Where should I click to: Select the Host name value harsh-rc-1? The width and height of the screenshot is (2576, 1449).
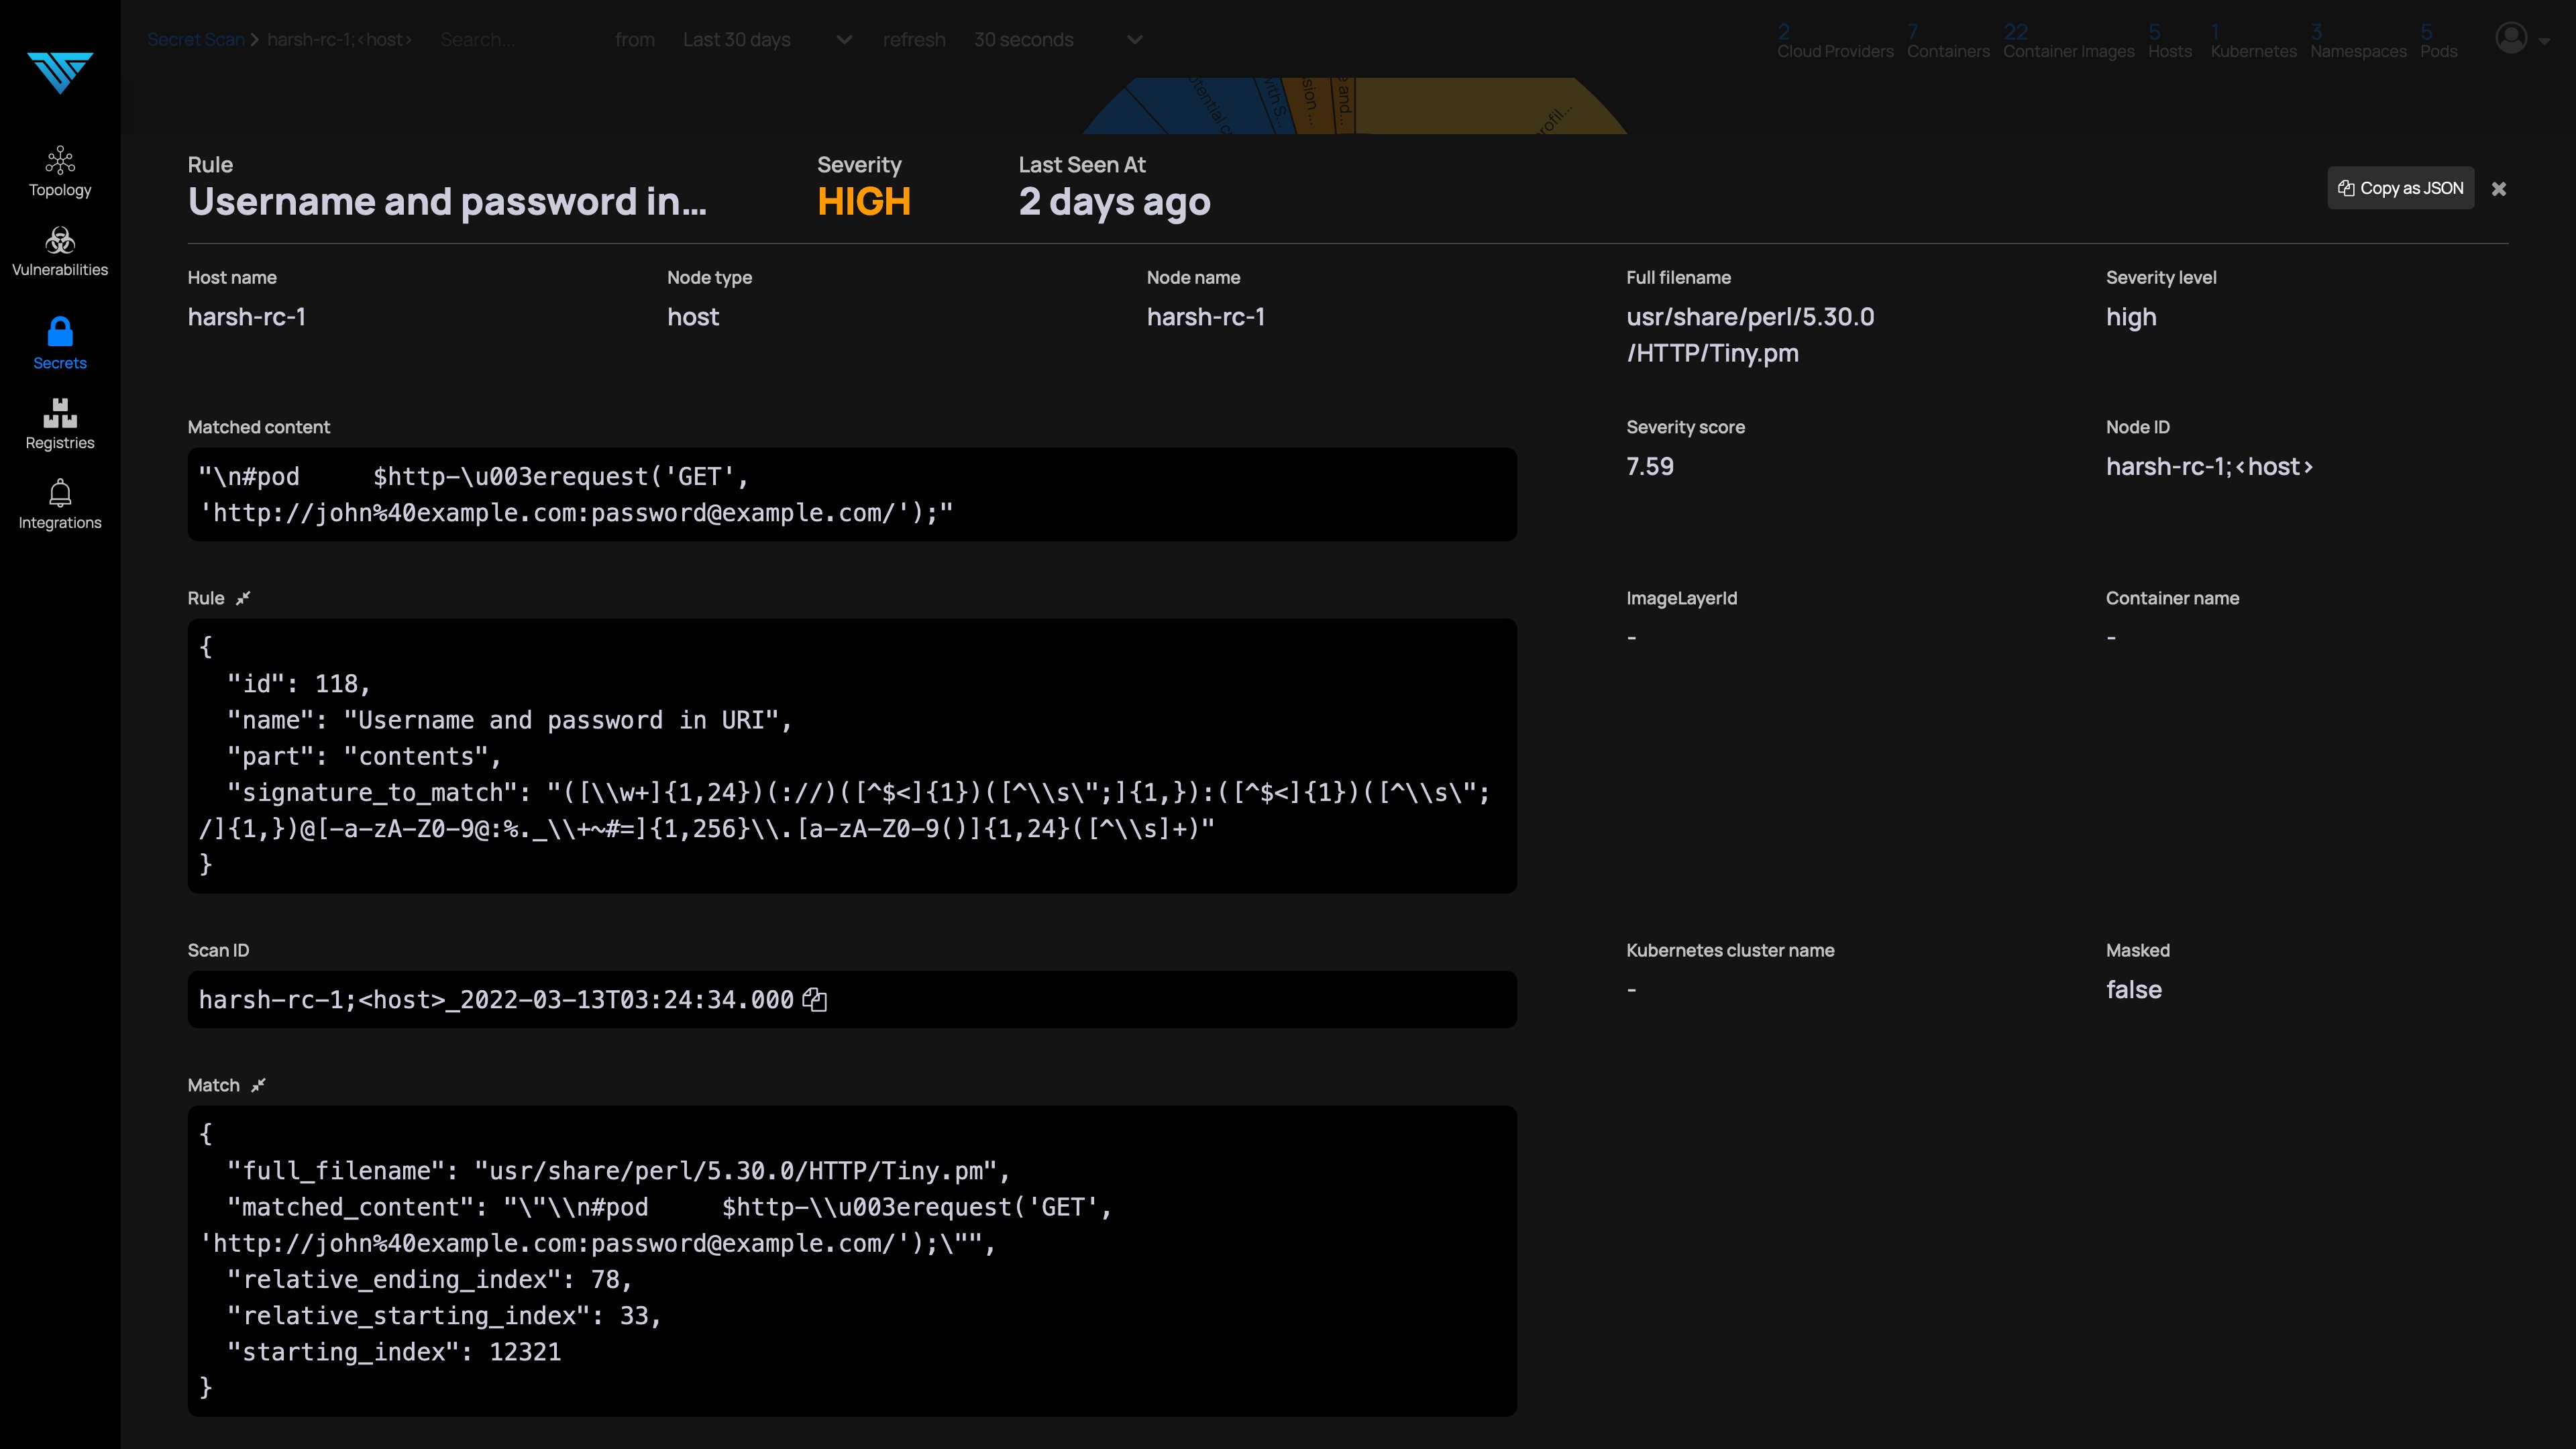pyautogui.click(x=247, y=317)
